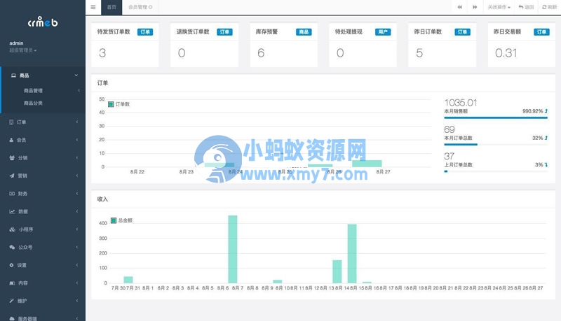561x321 pixels.
Task: Click the 待发货订单数 value 3
Action: coord(102,53)
